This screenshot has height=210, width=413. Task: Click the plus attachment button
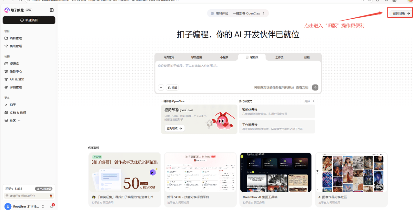coord(161,87)
